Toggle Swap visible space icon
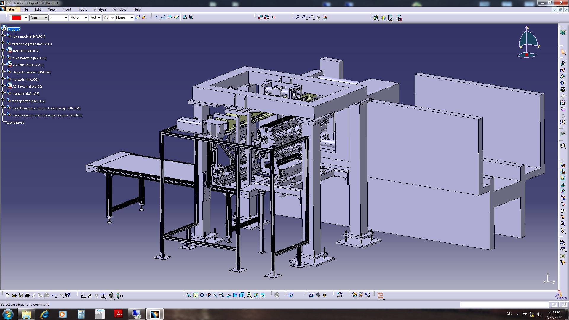The image size is (569, 320). pos(263,295)
